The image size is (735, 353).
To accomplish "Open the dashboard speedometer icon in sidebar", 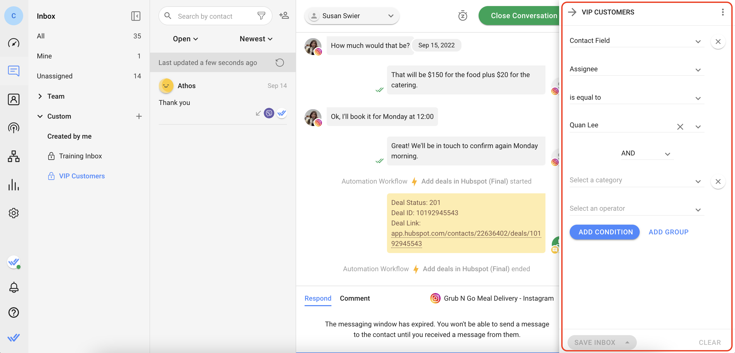I will pos(14,43).
